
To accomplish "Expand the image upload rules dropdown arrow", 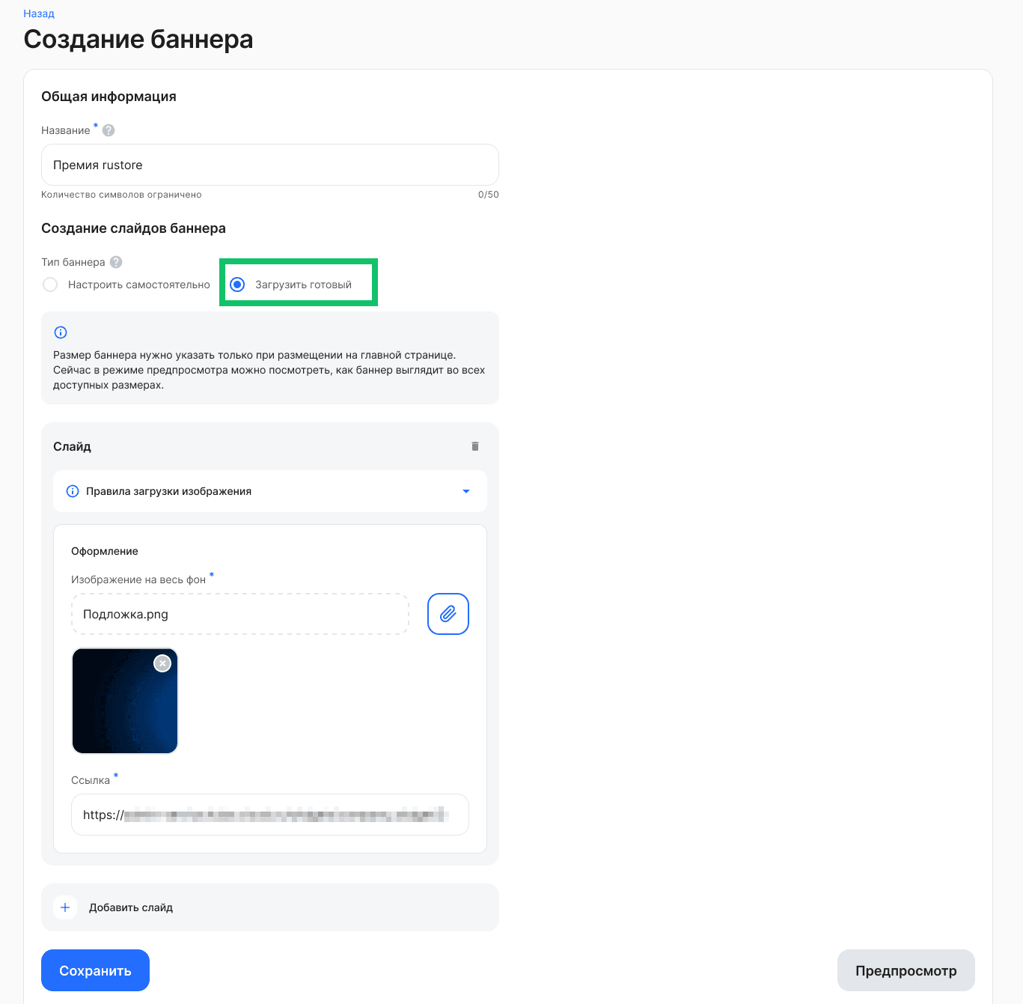I will point(466,491).
